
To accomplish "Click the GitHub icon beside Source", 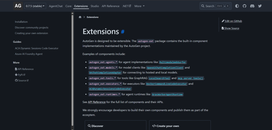I will [16, 80].
